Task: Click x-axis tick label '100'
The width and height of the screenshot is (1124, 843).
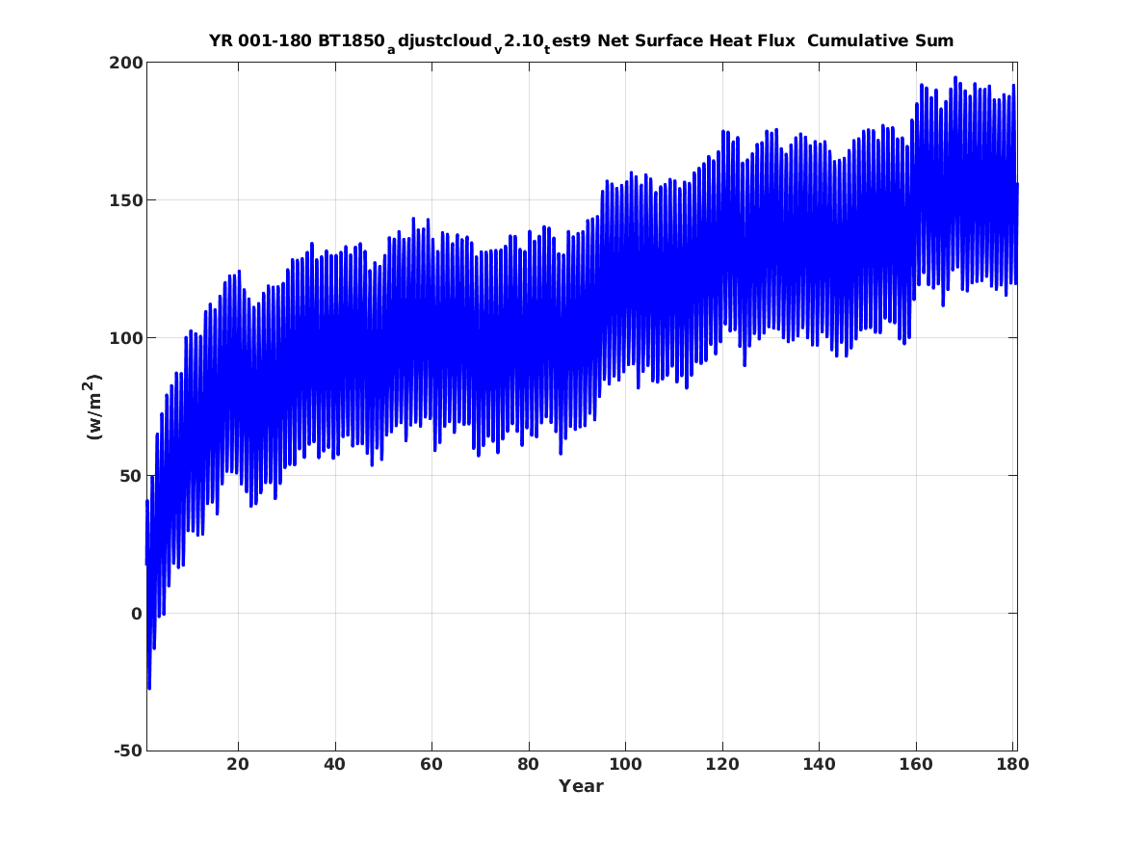Action: point(625,764)
